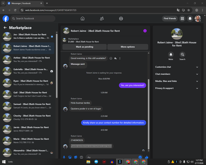Image resolution: width=206 pixels, height=165 pixels.
Task: Search in the Robert Jaime conversation
Action: pos(183,54)
